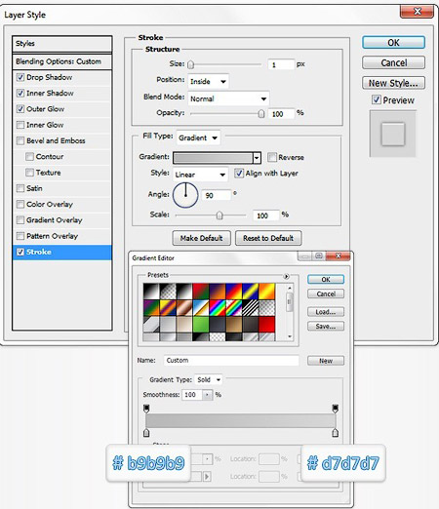Click Cancel in Layer Style dialog
439x509 pixels.
click(x=393, y=62)
